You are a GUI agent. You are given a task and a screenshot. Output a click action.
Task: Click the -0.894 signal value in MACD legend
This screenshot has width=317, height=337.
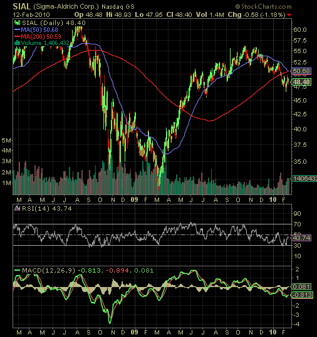(118, 270)
